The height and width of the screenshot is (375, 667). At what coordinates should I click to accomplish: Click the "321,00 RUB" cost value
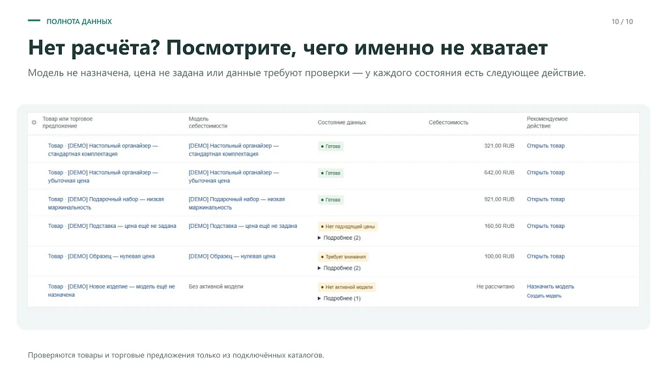(499, 145)
